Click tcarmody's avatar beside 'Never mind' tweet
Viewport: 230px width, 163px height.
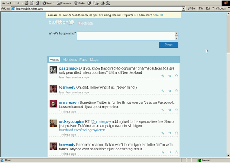pyautogui.click(x=53, y=89)
